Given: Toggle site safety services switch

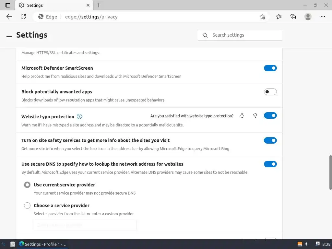Looking at the screenshot, I should (x=270, y=141).
